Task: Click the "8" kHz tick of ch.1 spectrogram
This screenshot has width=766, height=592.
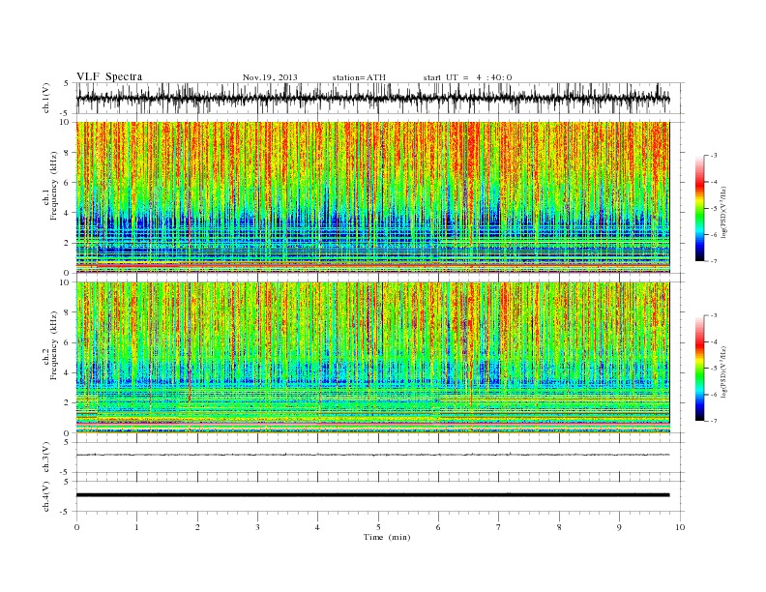Action: (x=68, y=153)
